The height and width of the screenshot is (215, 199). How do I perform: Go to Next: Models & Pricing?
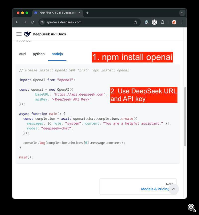[x=138, y=186]
